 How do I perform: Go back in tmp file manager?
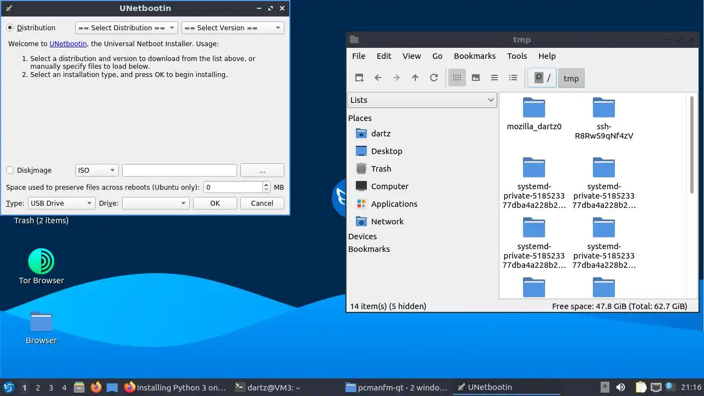378,78
